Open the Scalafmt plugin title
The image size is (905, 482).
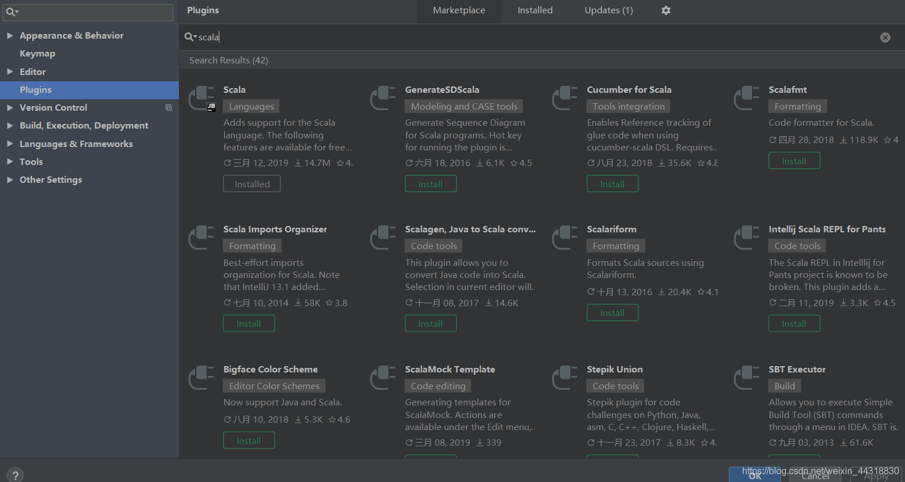coord(788,90)
